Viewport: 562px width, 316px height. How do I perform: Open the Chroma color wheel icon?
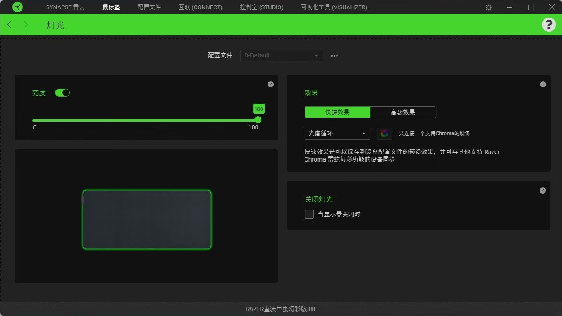[x=384, y=133]
